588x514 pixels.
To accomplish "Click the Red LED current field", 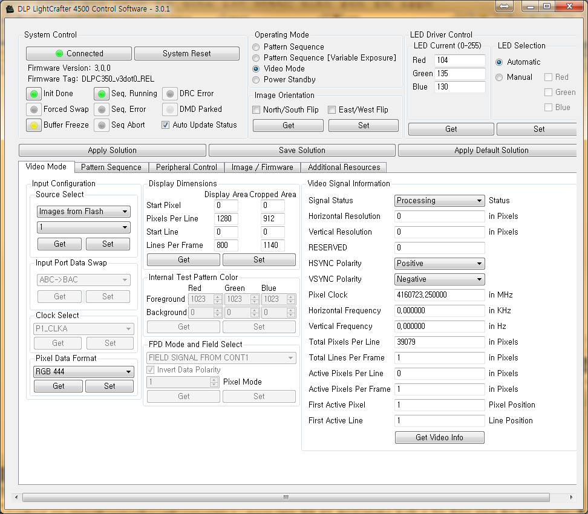I will tap(460, 60).
